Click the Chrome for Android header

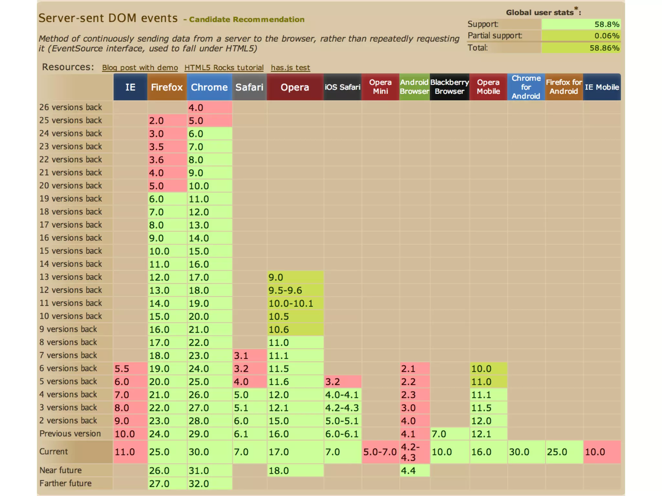click(526, 87)
